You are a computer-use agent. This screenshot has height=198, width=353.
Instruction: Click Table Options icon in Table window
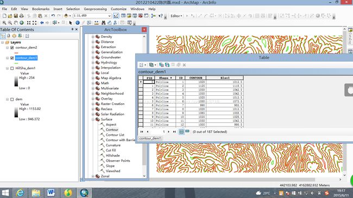coord(142,65)
